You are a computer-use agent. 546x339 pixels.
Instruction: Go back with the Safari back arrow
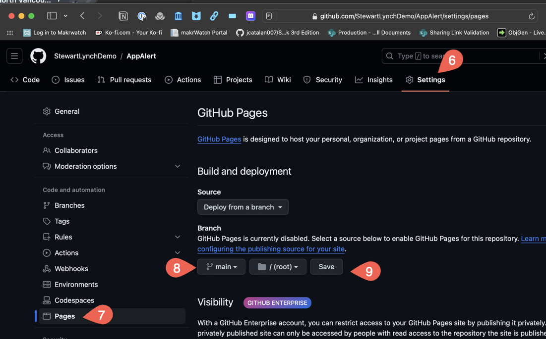pos(82,16)
